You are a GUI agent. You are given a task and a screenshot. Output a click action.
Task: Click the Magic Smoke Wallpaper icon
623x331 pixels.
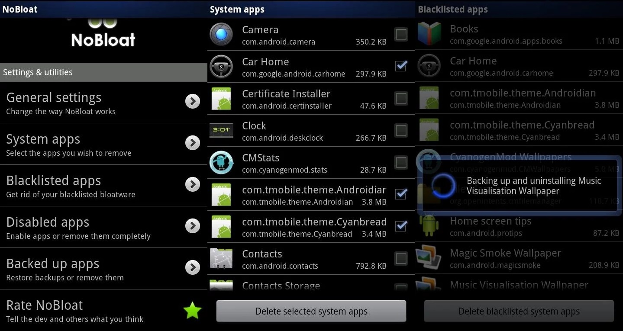(x=429, y=258)
